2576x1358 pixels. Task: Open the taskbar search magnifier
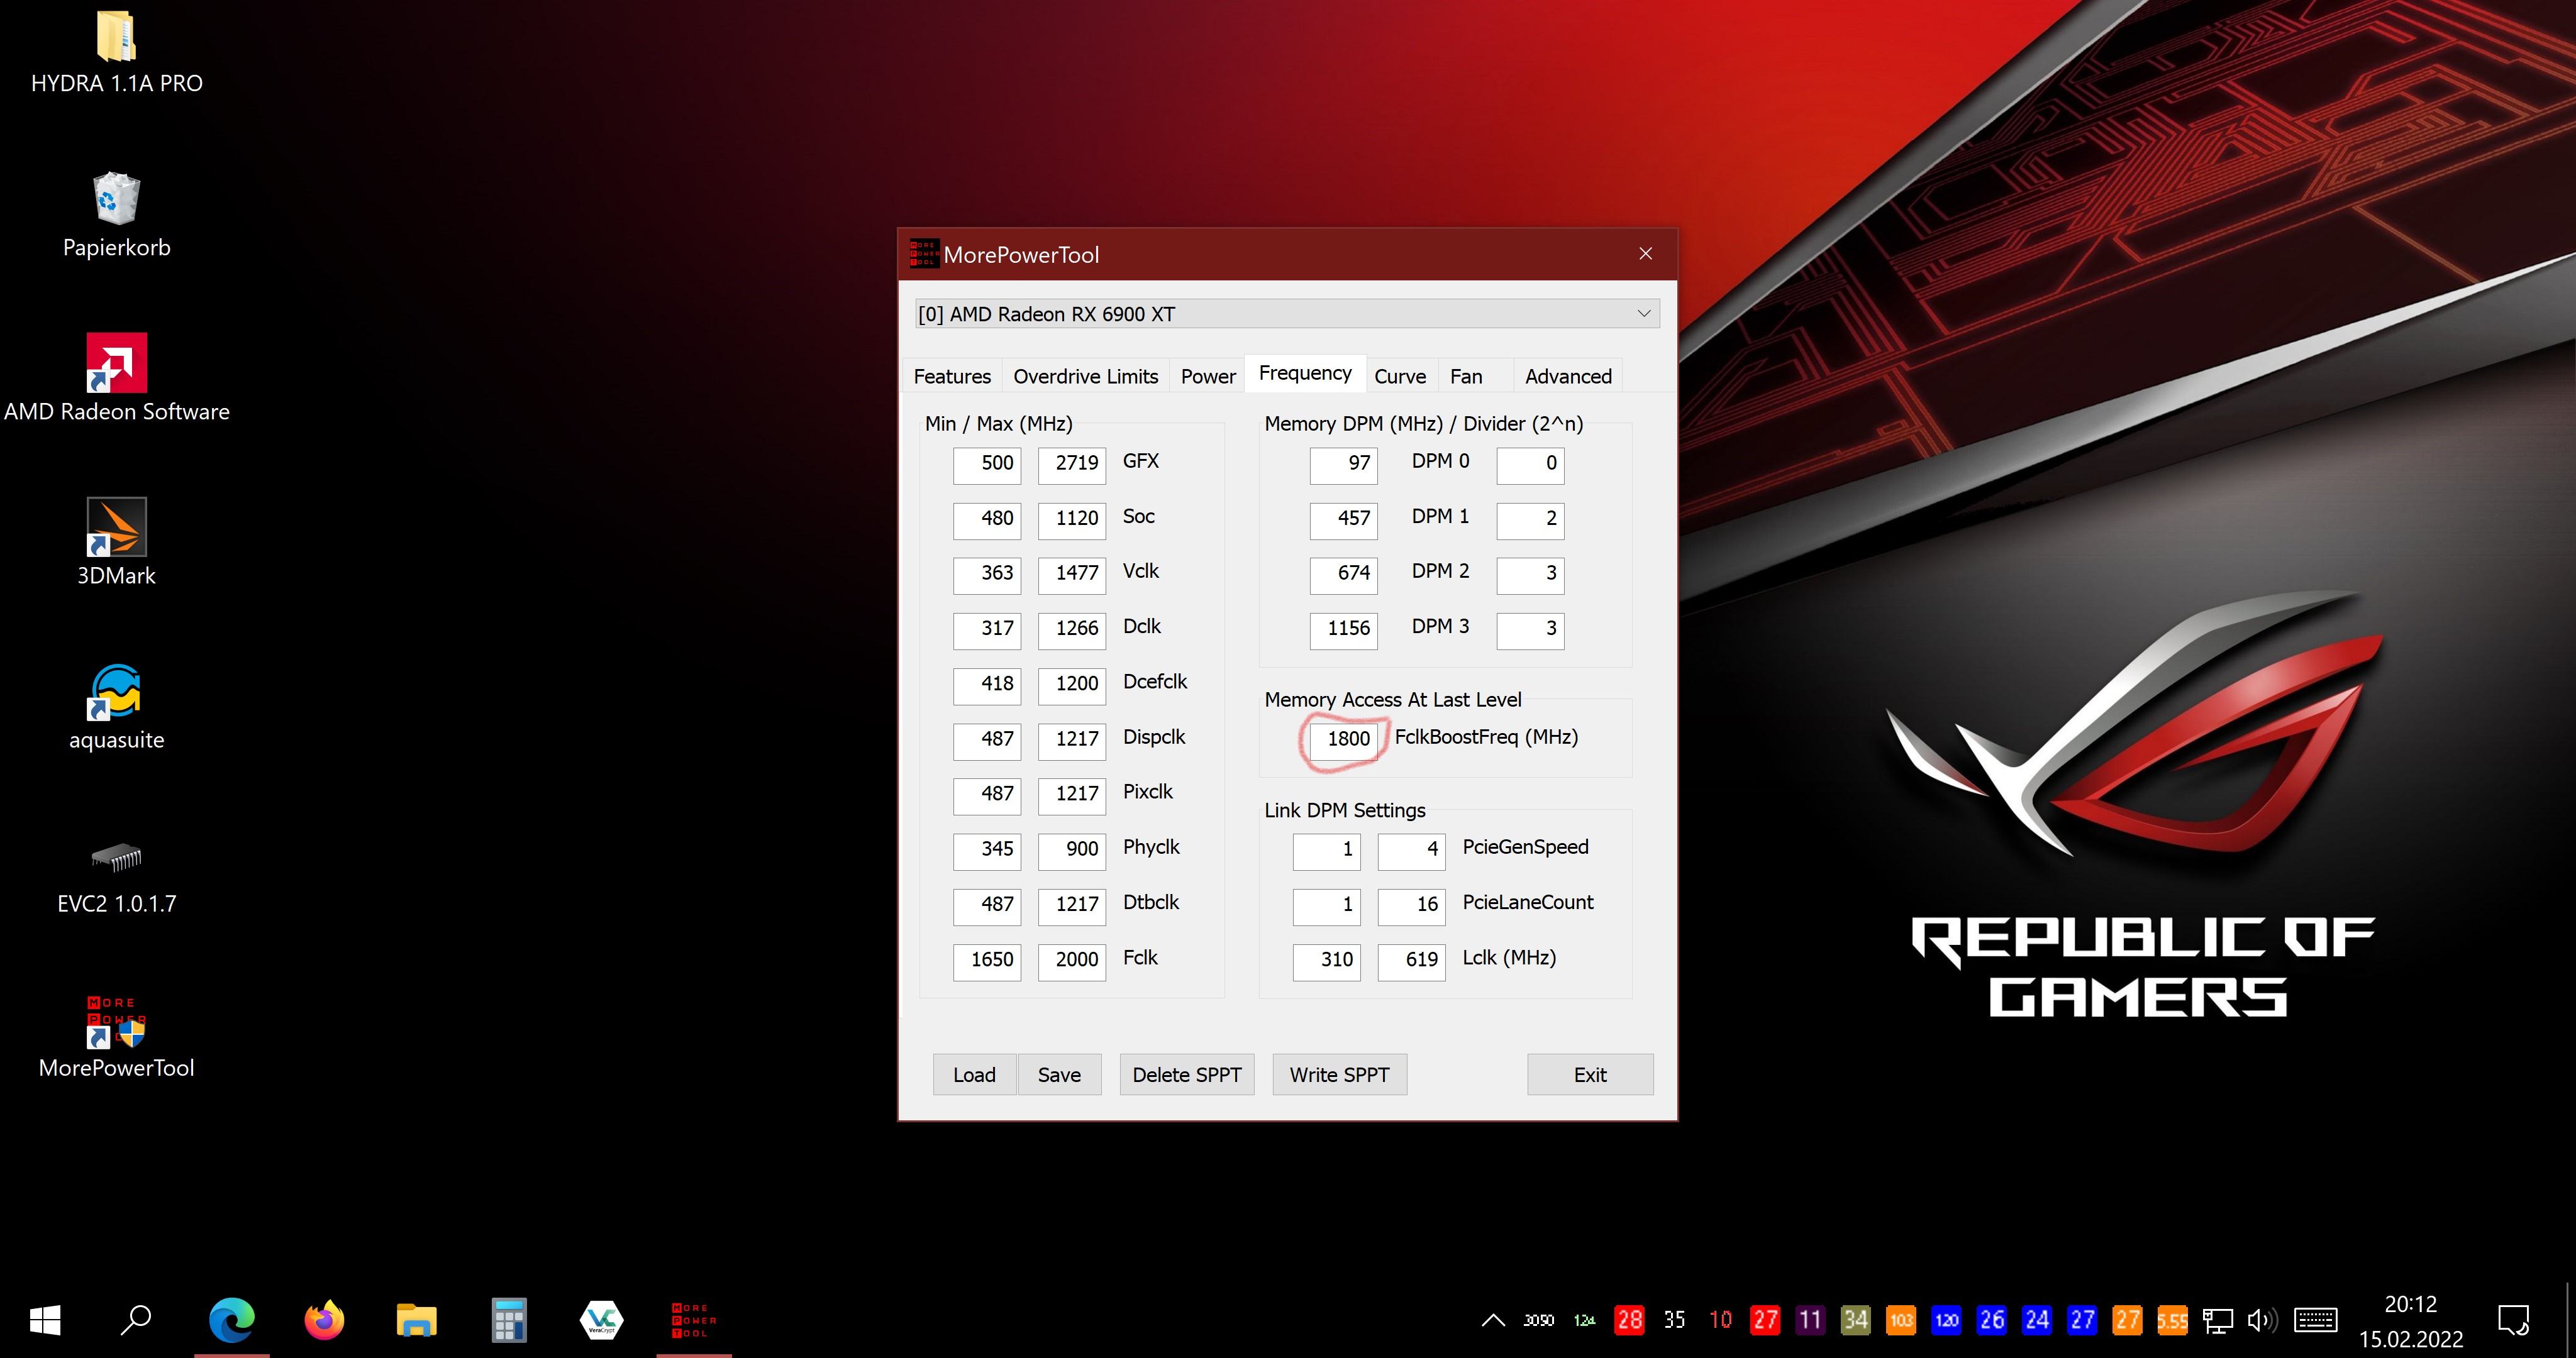136,1320
